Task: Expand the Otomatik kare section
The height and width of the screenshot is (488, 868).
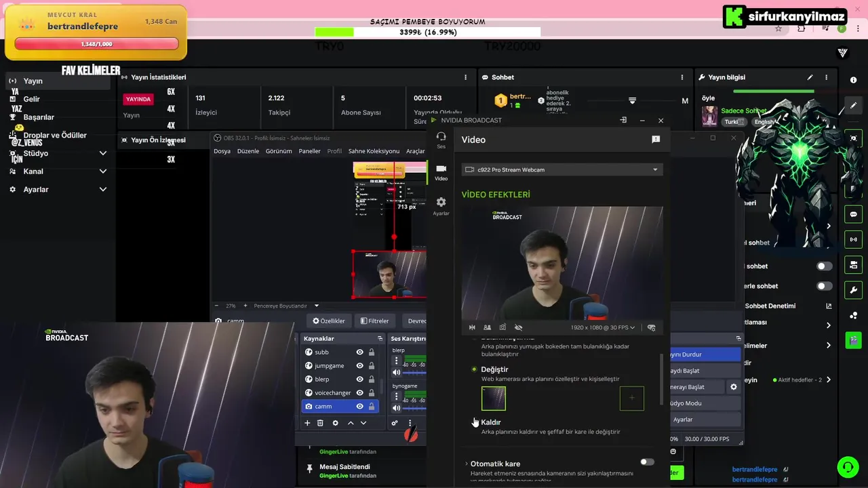Action: coord(467,464)
